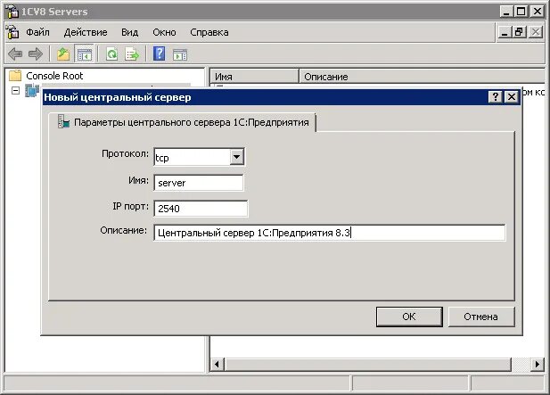Click the IP порт field with 2540
Image resolution: width=550 pixels, height=395 pixels.
[x=201, y=209]
